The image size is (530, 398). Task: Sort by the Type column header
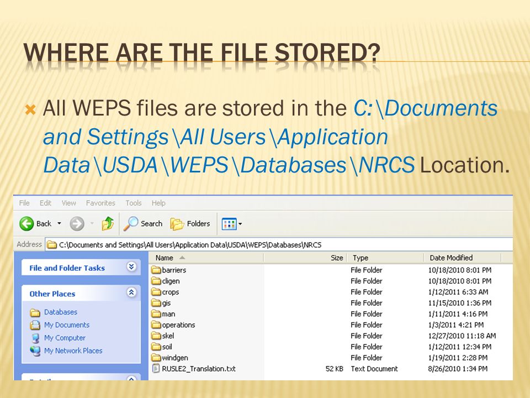coord(385,258)
